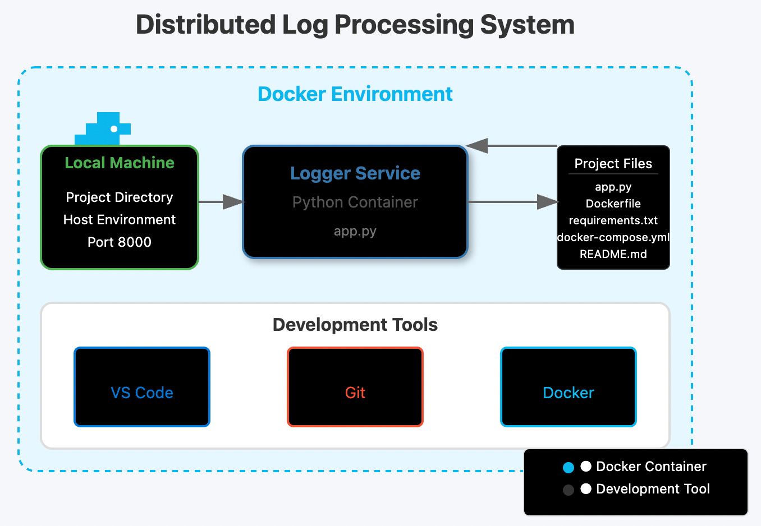Toggle the Development Tool legend entry
This screenshot has height=526, width=761.
(653, 489)
